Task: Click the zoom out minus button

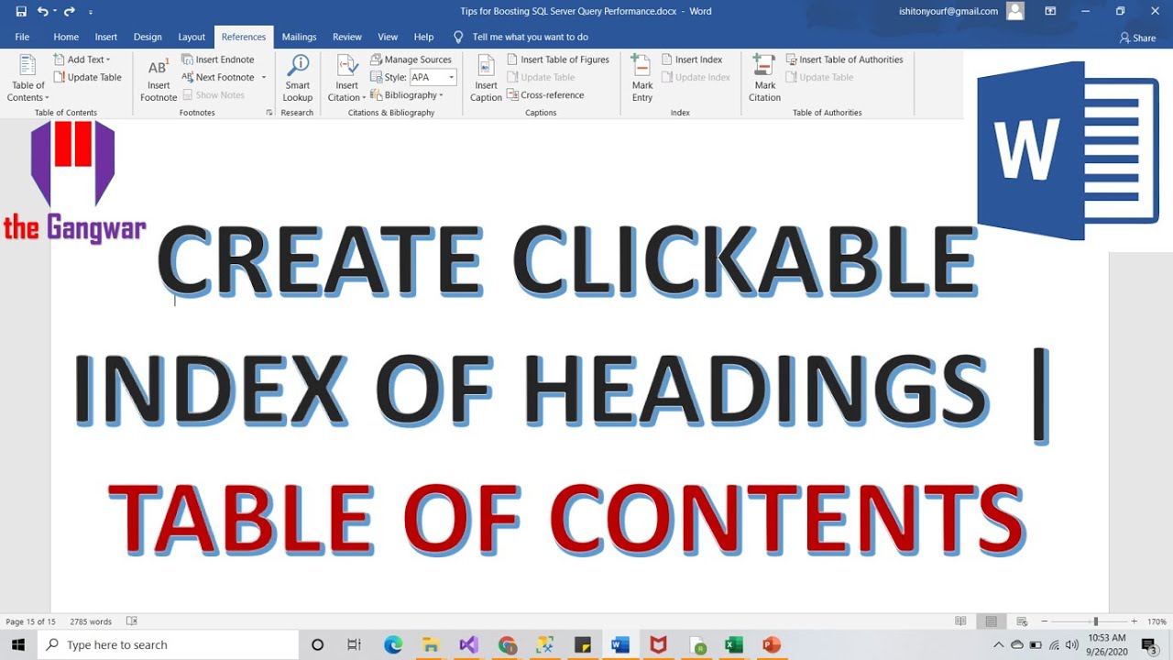Action: pos(1045,621)
